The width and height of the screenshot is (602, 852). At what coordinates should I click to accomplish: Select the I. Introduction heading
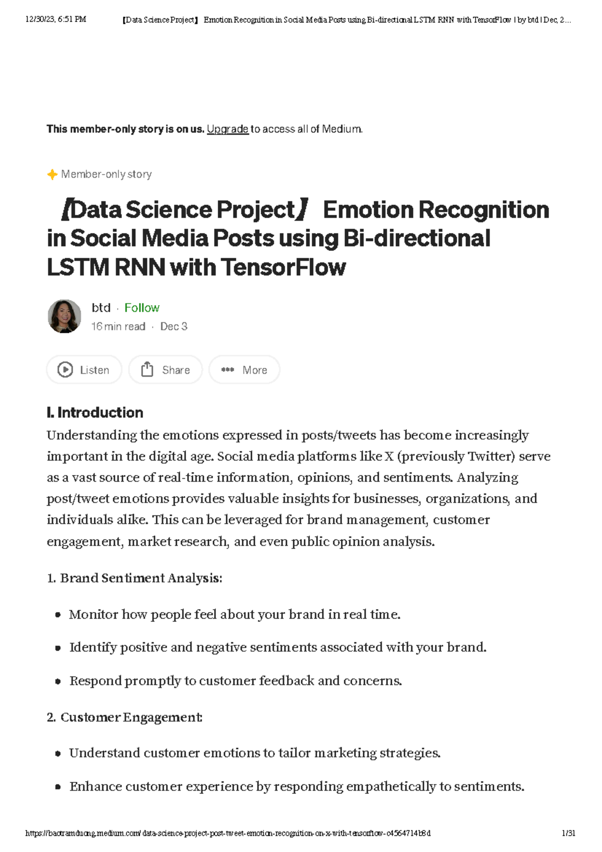(x=95, y=412)
